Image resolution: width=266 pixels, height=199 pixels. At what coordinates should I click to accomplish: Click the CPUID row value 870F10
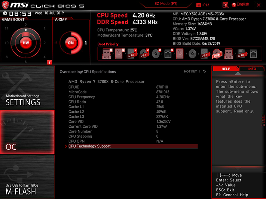click(x=162, y=87)
